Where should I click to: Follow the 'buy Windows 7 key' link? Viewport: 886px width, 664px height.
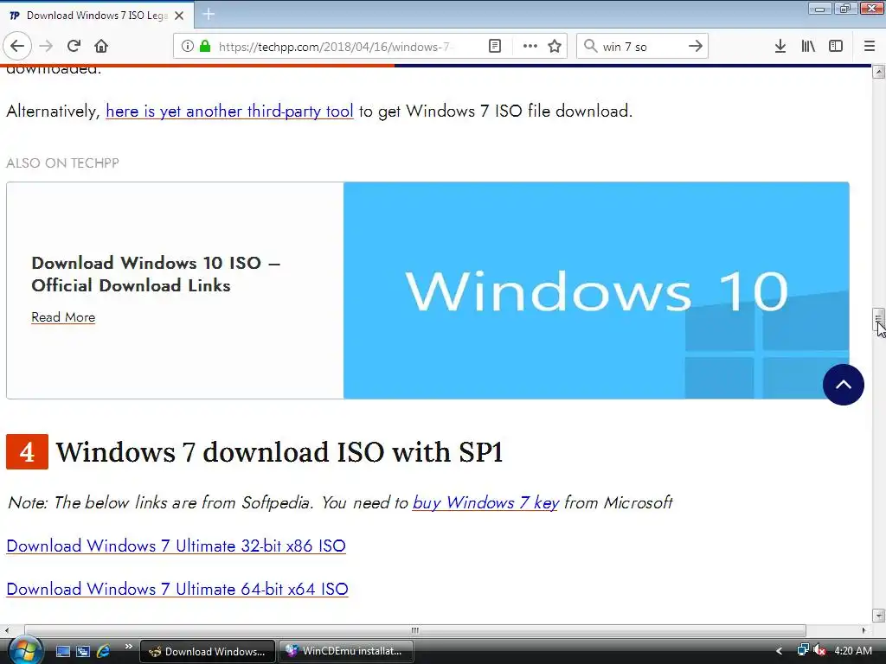pyautogui.click(x=486, y=502)
